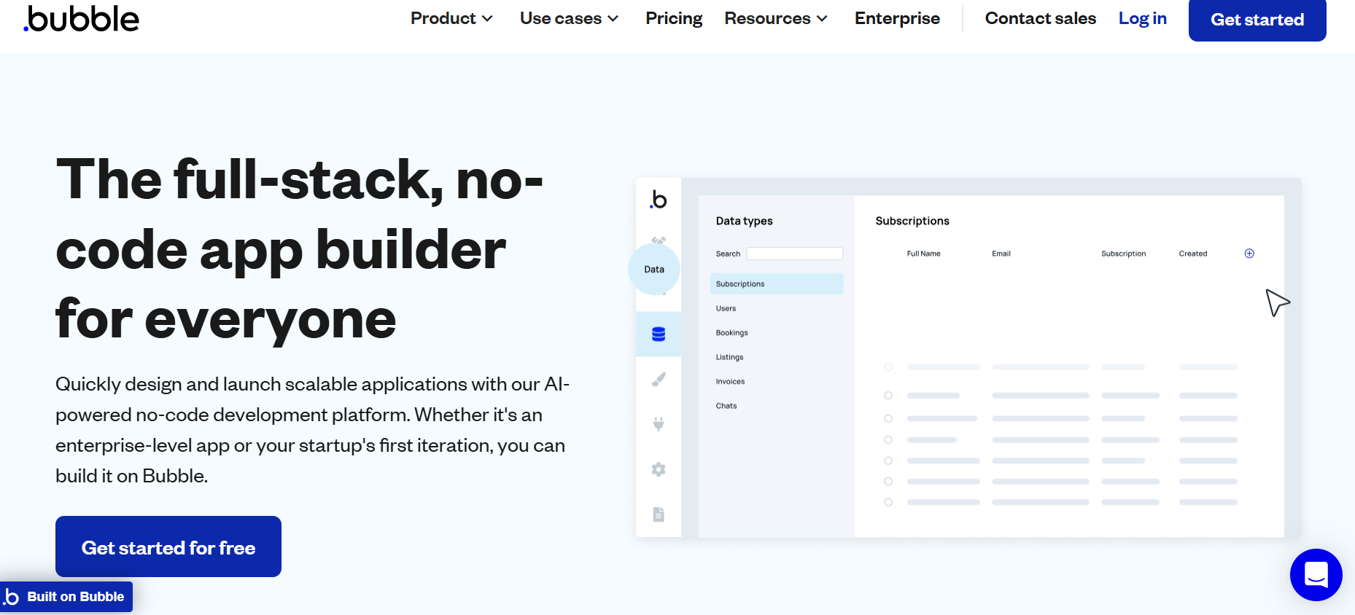Click the Email column header

1001,254
